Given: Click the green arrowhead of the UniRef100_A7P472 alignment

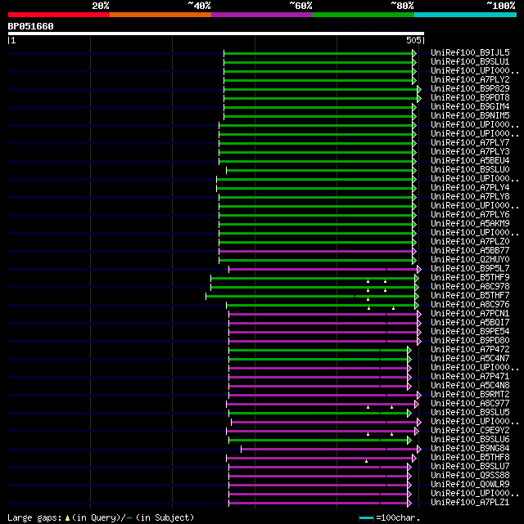Looking at the screenshot, I should tap(409, 350).
